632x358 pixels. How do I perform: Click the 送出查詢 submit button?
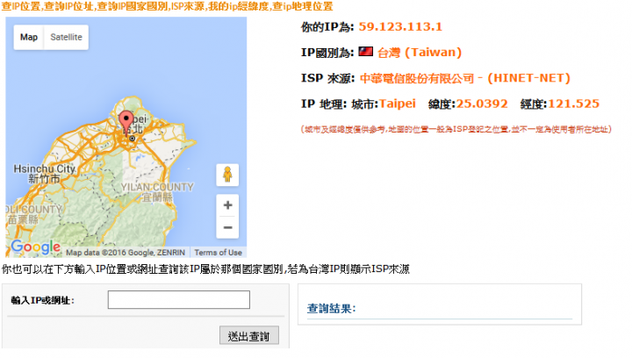pos(249,335)
